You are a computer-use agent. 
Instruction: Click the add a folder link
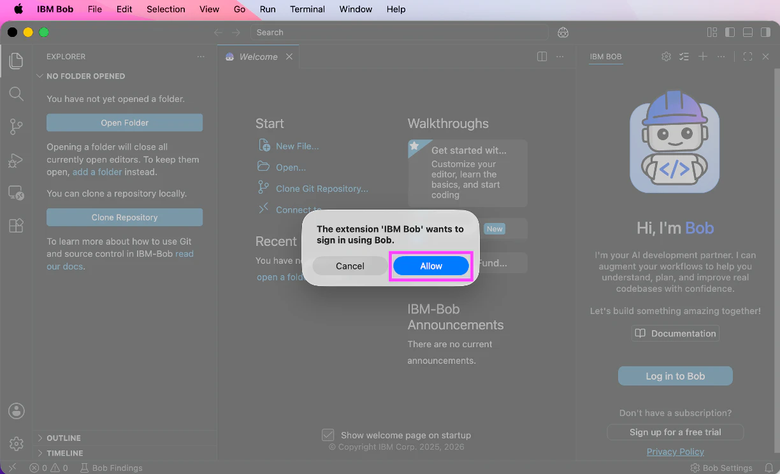point(97,172)
